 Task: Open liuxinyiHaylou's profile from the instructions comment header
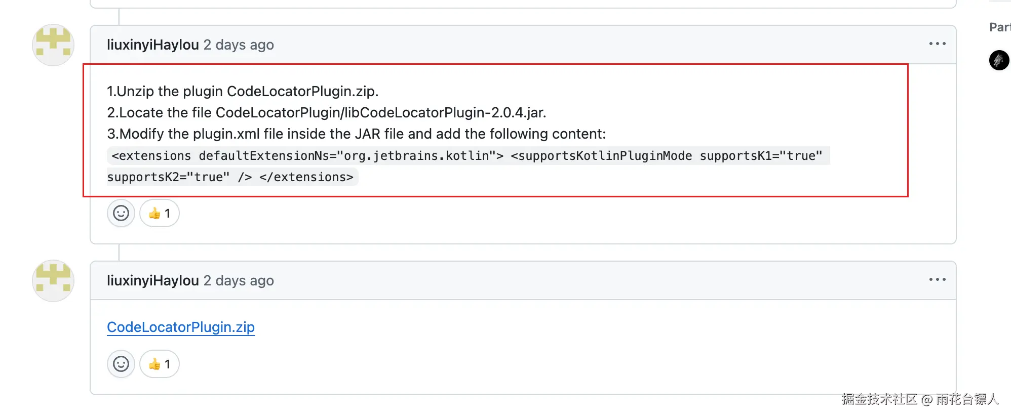152,45
